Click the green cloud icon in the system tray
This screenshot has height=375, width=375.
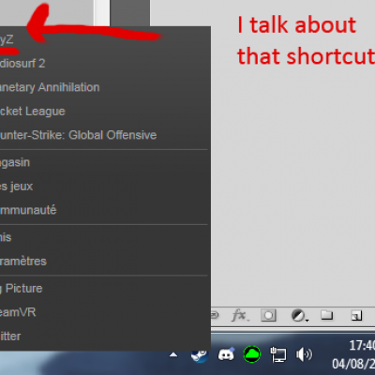point(252,354)
